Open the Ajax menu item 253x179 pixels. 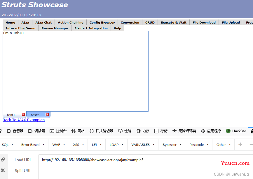(25, 22)
